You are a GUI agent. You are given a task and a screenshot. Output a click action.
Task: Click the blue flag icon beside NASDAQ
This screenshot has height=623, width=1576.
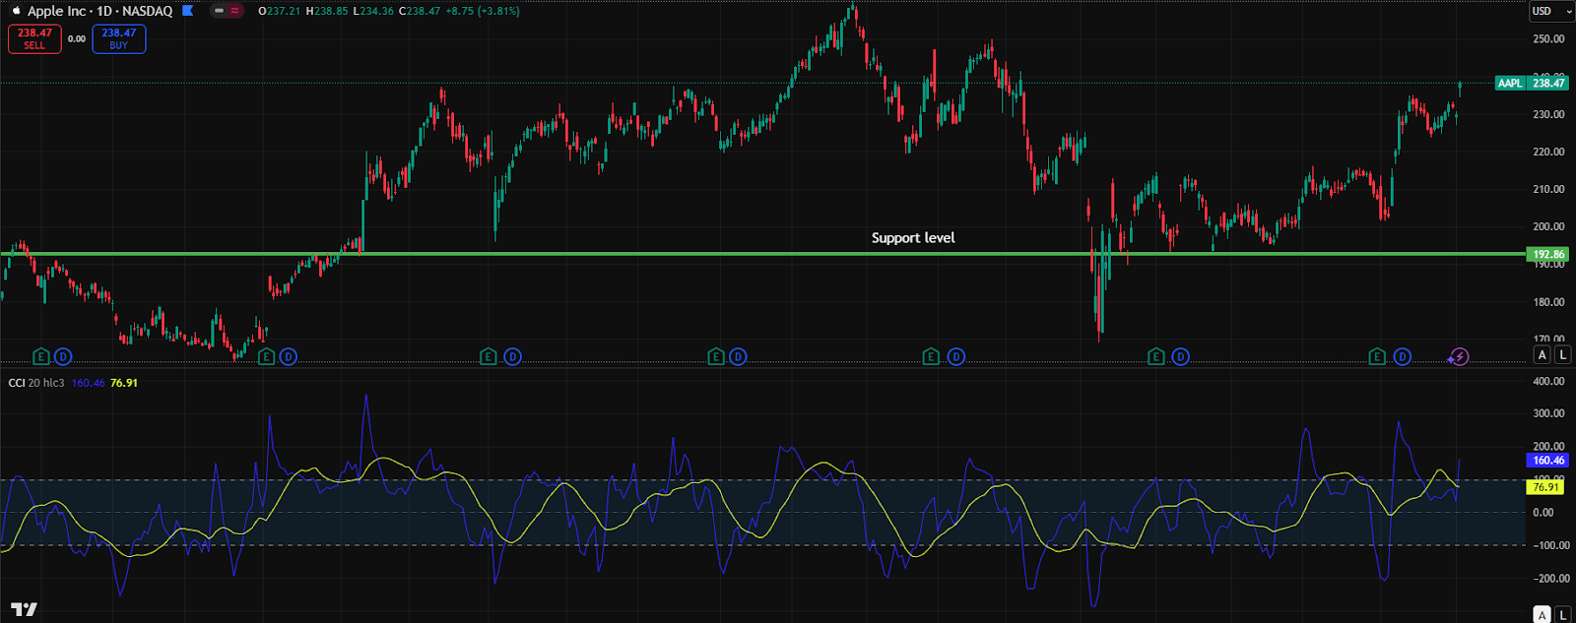point(188,11)
